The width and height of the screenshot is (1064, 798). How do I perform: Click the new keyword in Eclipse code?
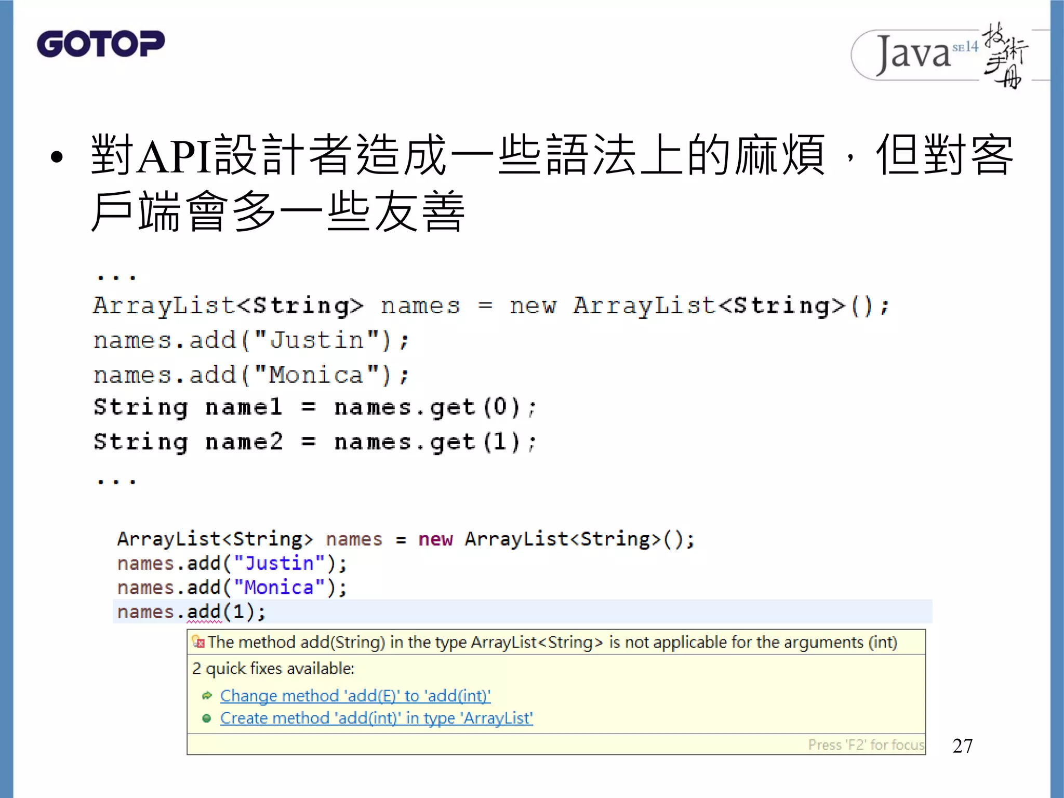tap(435, 539)
